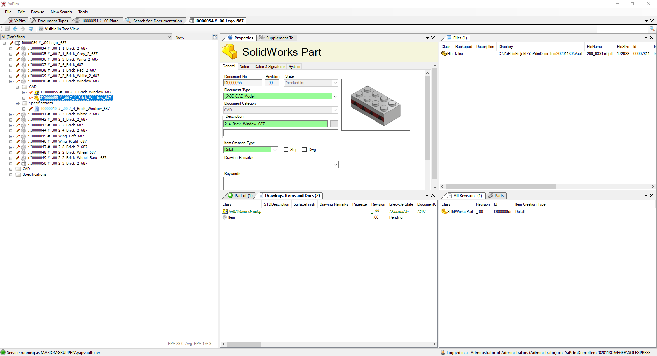Open the Browse menu
Viewport: 657px width, 356px height.
coord(38,12)
